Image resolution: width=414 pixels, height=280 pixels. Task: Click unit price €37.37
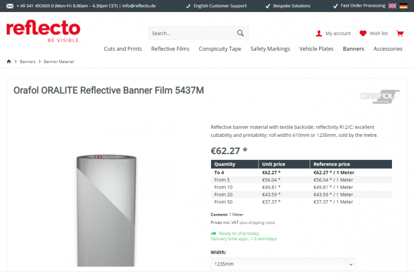click(271, 202)
